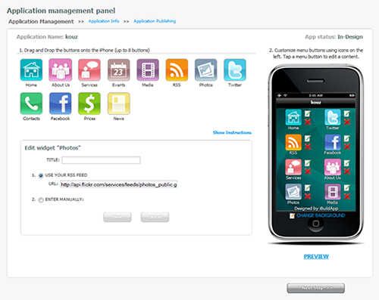Screen dimensions: 379x300
Task: Select the Media film icon in palette
Action: [x=148, y=70]
